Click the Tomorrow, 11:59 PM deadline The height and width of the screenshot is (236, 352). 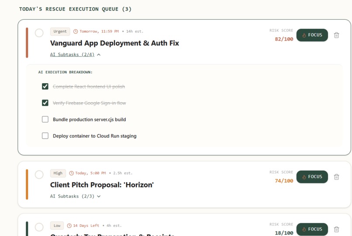pos(99,32)
